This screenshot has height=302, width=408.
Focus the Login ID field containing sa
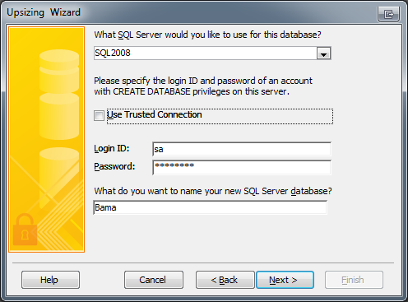tap(242, 149)
